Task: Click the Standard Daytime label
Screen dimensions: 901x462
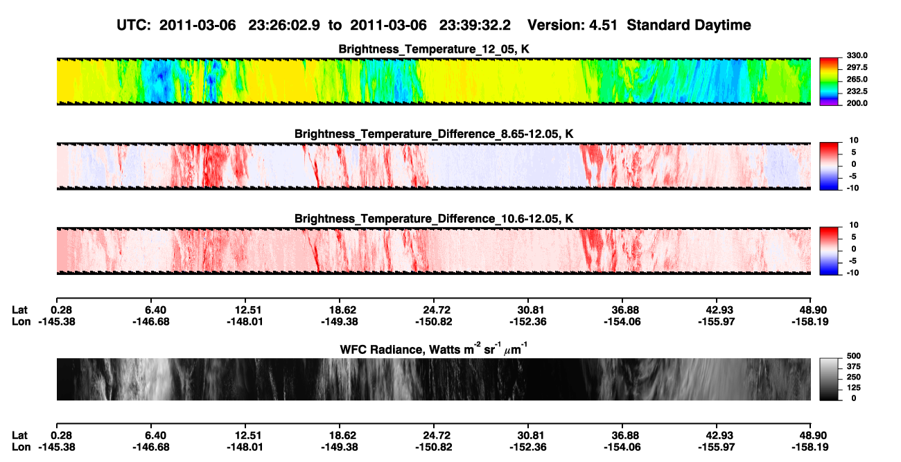Action: [688, 25]
